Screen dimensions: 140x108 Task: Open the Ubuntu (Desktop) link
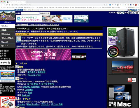pyautogui.click(x=32, y=87)
